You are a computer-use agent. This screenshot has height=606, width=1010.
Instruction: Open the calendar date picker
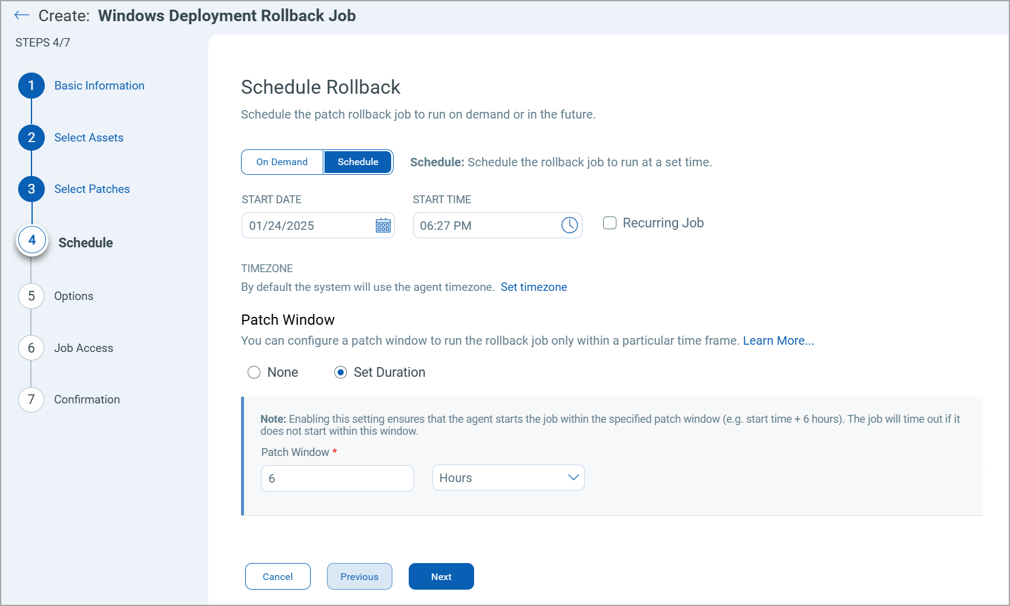point(383,225)
